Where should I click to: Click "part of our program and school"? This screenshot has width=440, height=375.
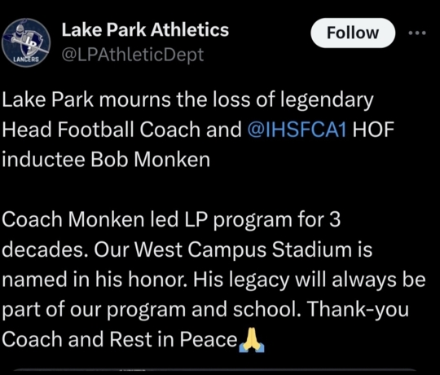152,309
